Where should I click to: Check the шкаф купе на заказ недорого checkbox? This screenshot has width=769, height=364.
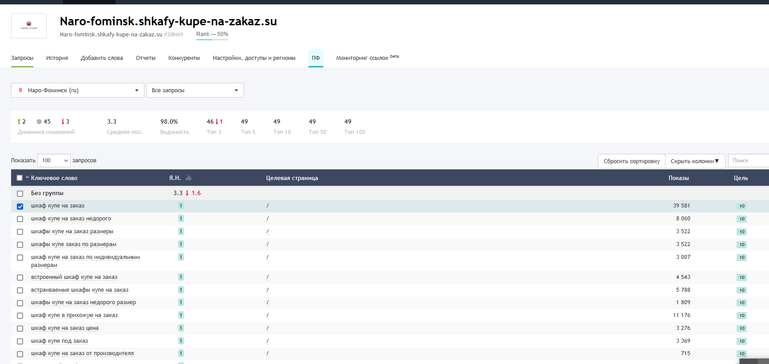pyautogui.click(x=20, y=219)
